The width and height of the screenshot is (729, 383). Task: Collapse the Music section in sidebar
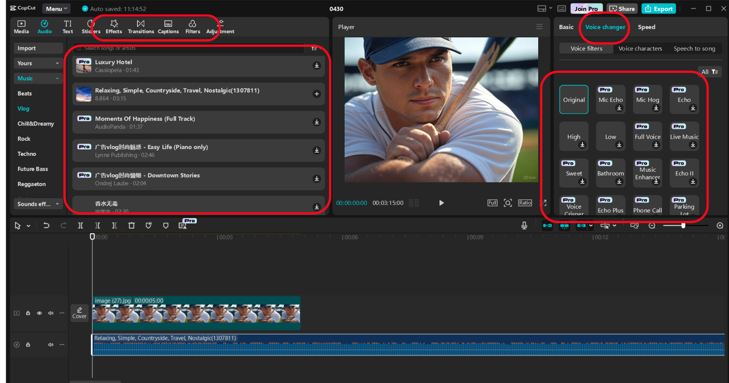tap(39, 79)
